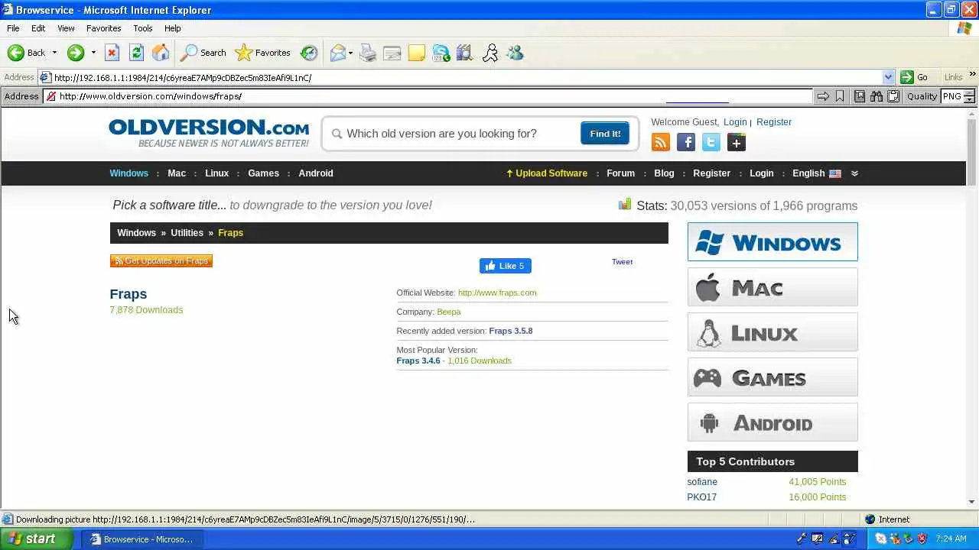Click the Mail envelope toolbar icon
Viewport: 979px width, 550px height.
[337, 53]
